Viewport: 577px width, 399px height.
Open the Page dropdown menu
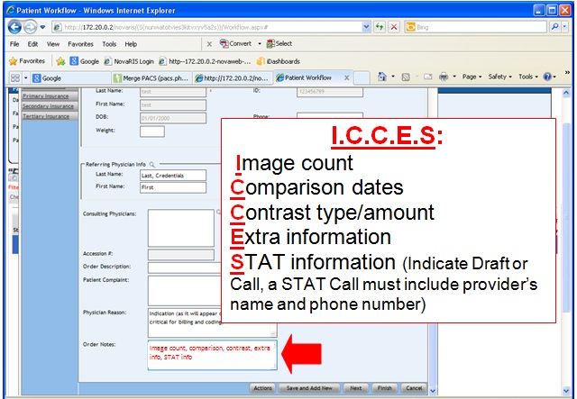(x=472, y=77)
